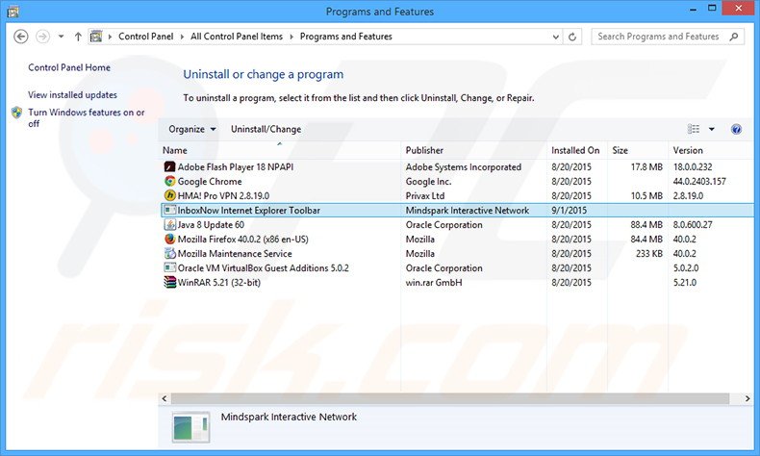Viewport: 760px width, 456px height.
Task: Open View installed updates link
Action: coord(72,95)
